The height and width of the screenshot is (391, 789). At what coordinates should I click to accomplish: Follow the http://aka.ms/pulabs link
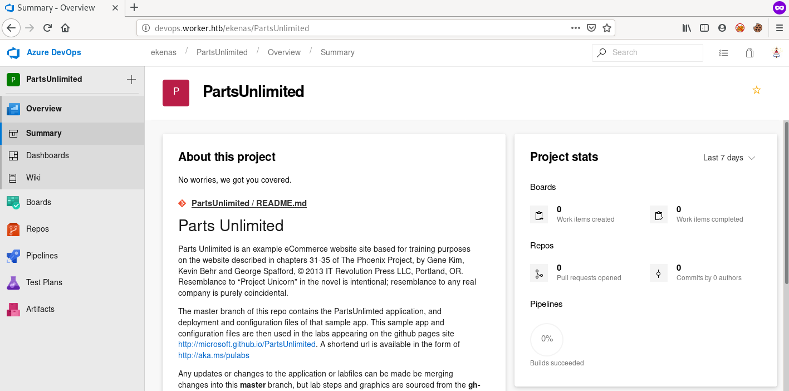(x=213, y=355)
